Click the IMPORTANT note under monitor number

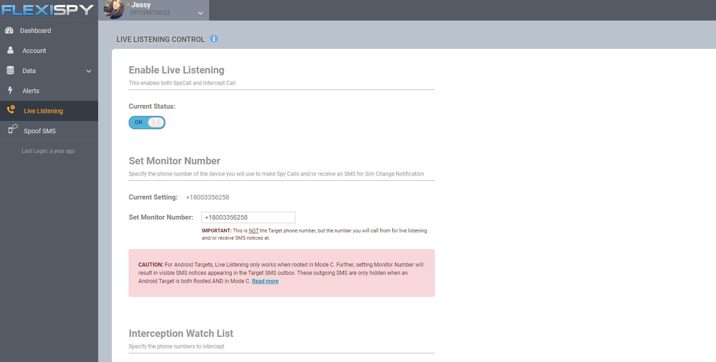[314, 234]
